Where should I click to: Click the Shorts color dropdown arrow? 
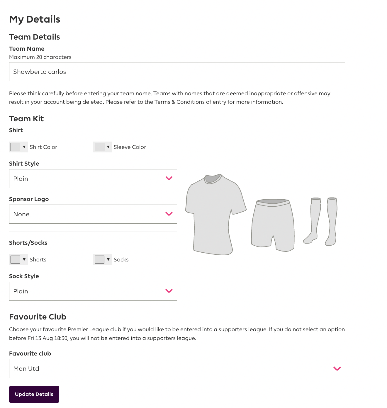point(24,259)
